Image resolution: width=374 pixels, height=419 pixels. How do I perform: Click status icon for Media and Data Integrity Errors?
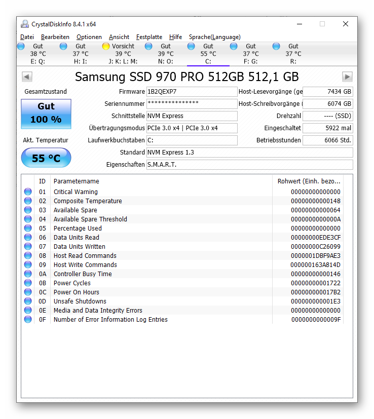click(28, 310)
